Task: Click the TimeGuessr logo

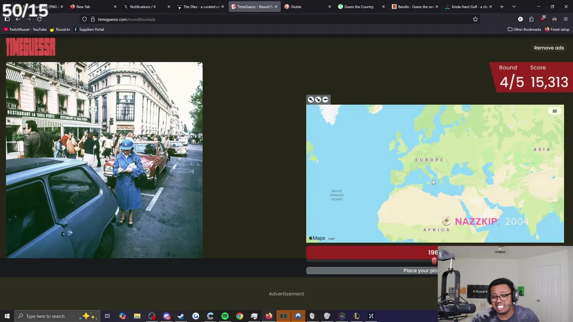Action: tap(30, 47)
